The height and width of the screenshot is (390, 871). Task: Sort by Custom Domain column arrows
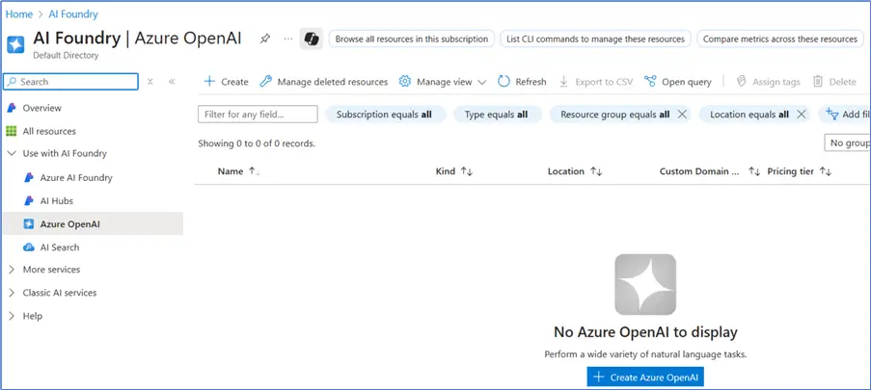[x=753, y=172]
